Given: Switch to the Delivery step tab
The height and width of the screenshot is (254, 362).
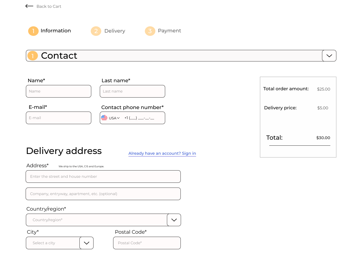Looking at the screenshot, I should click(115, 31).
